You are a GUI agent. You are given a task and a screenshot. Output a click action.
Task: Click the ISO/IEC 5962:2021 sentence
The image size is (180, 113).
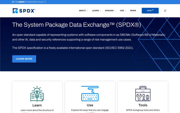pos(73,48)
